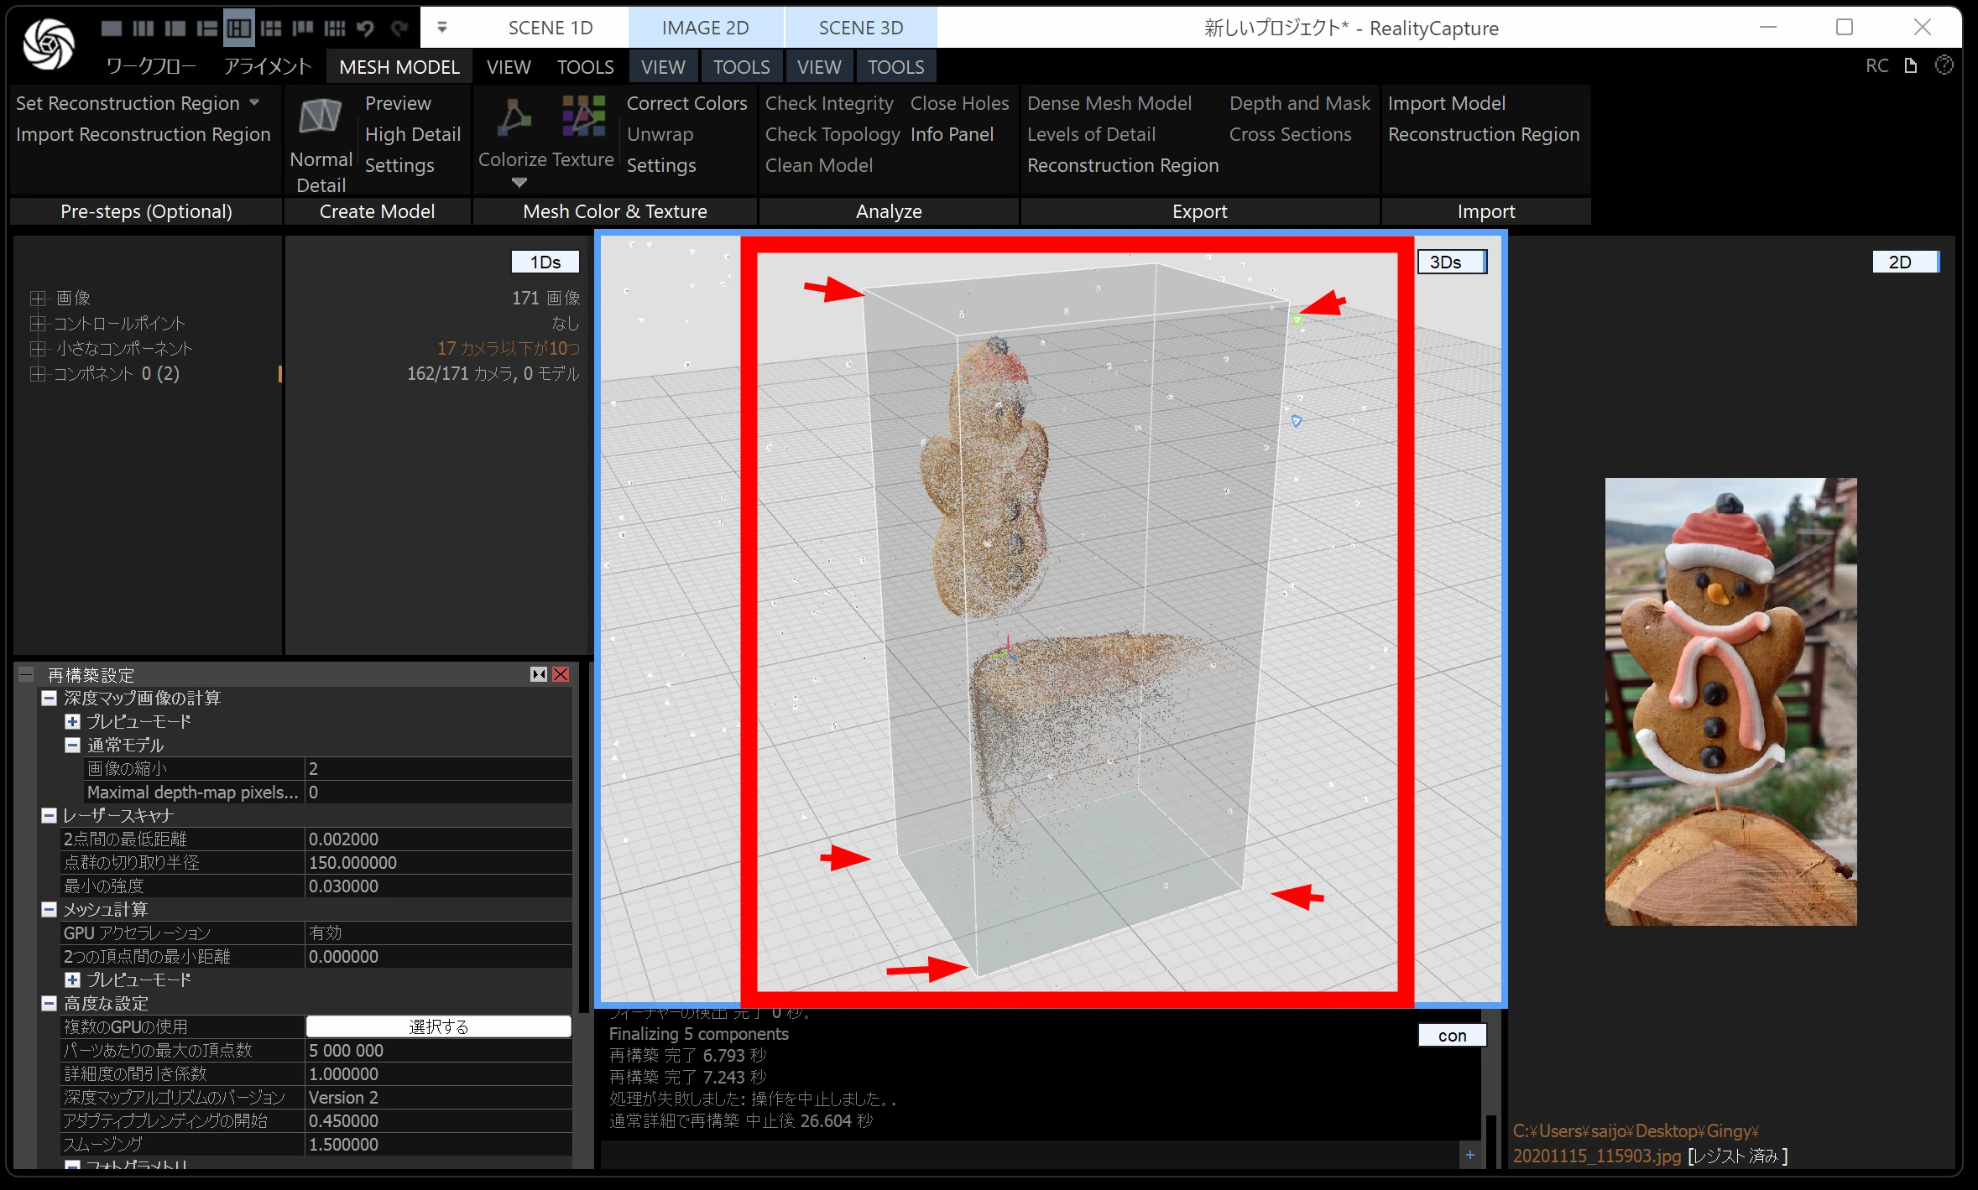Collapse the レーザースキャナ section
The width and height of the screenshot is (1978, 1190).
(x=49, y=815)
